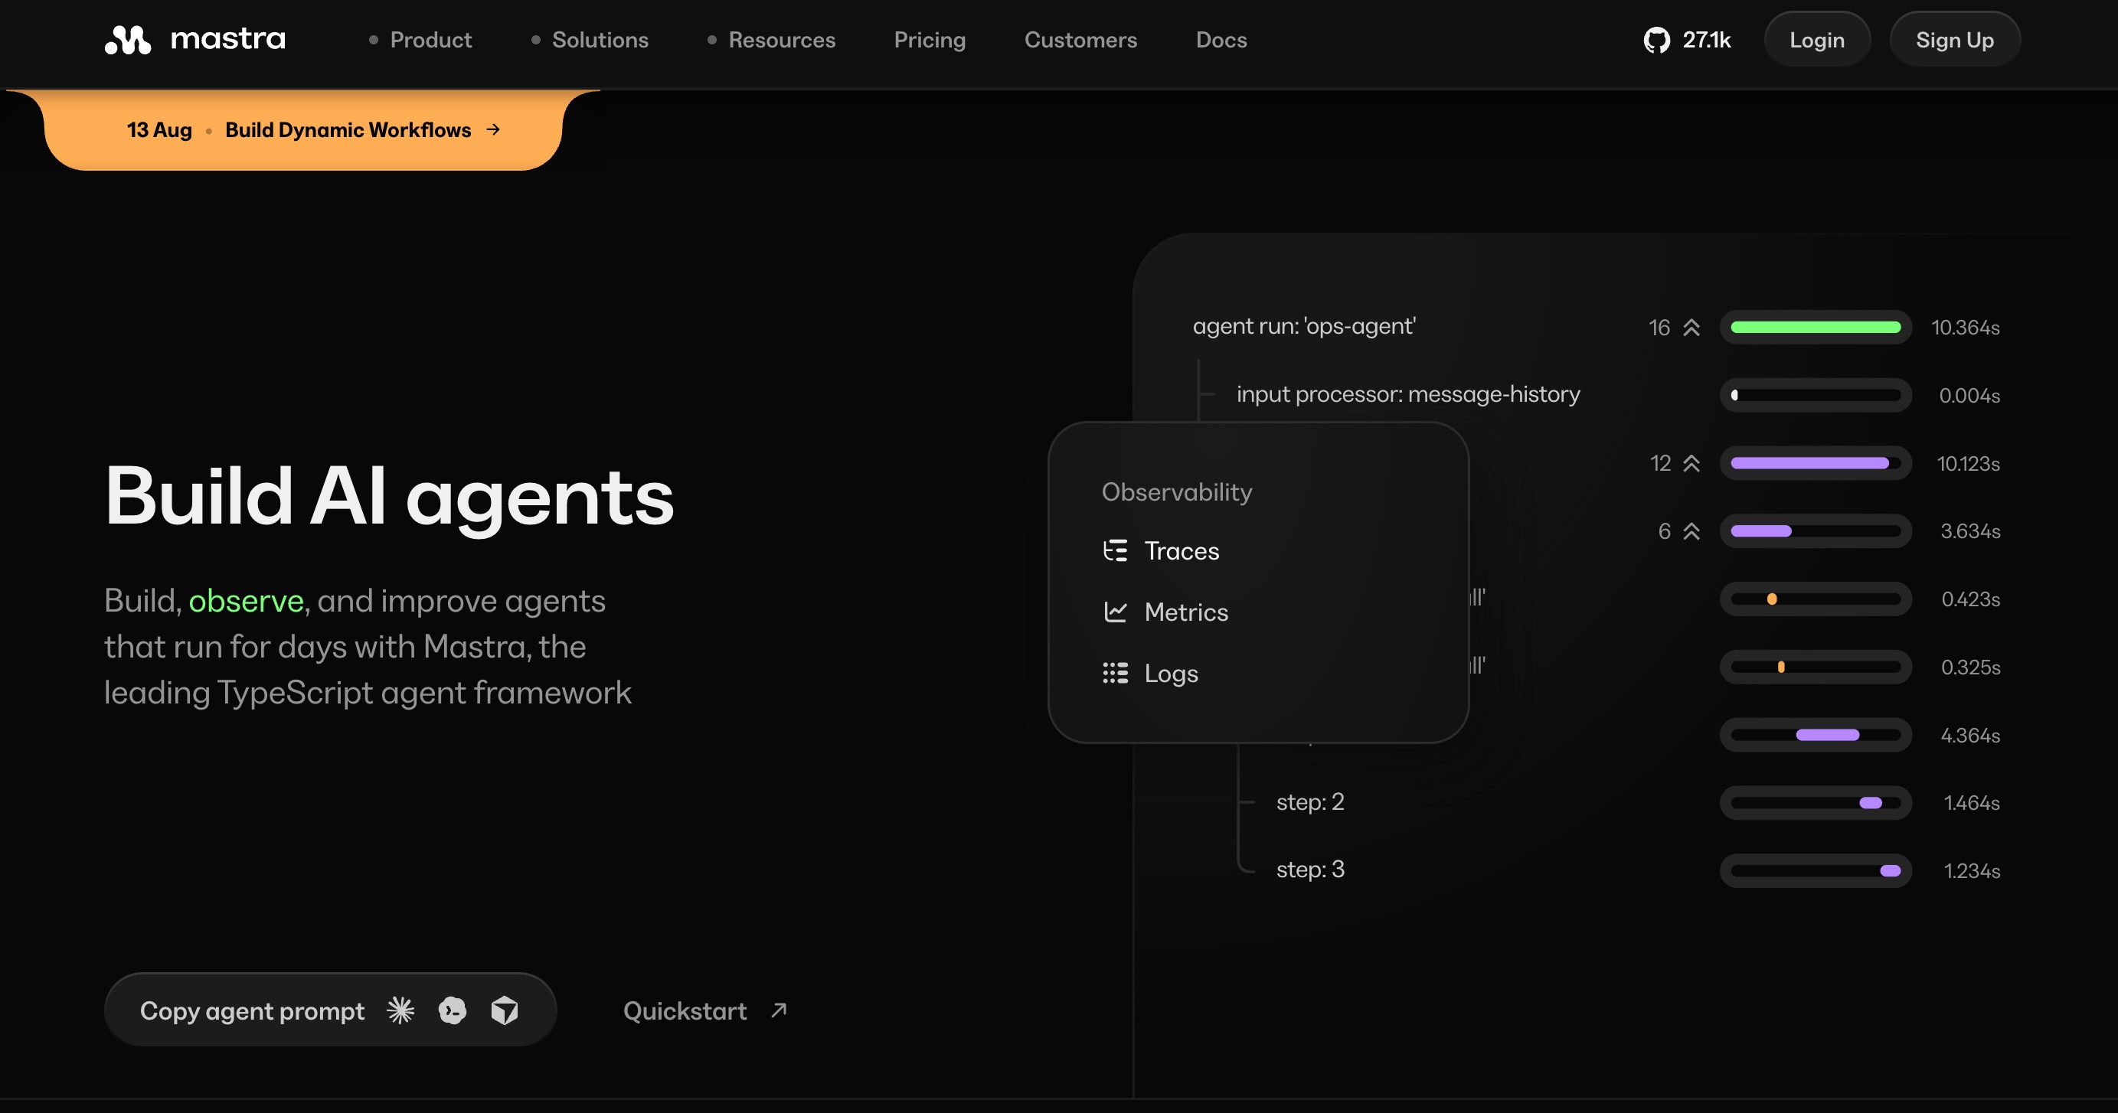Click the arrow in the Build Dynamic Workflows banner

coord(493,130)
